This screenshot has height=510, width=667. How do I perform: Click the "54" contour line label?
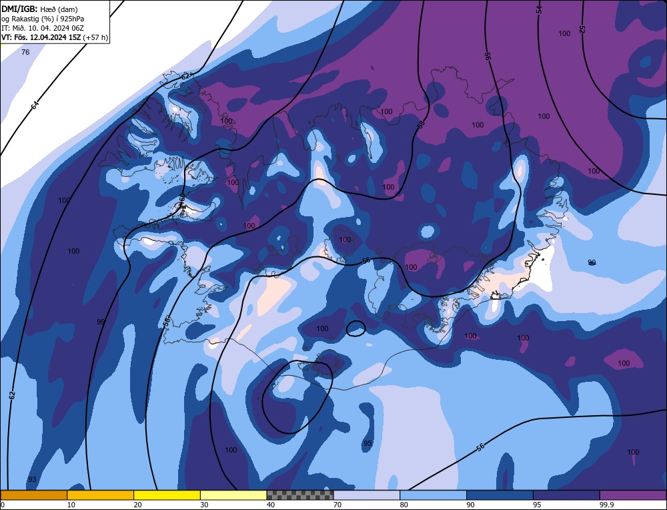[x=539, y=9]
